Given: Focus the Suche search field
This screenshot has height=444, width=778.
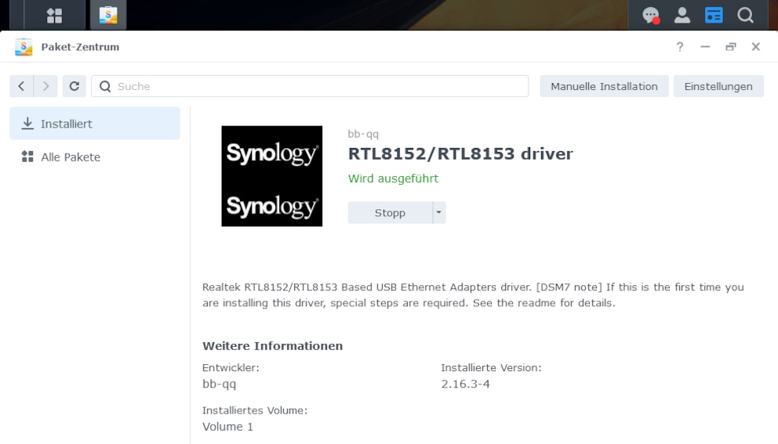Looking at the screenshot, I should (310, 86).
